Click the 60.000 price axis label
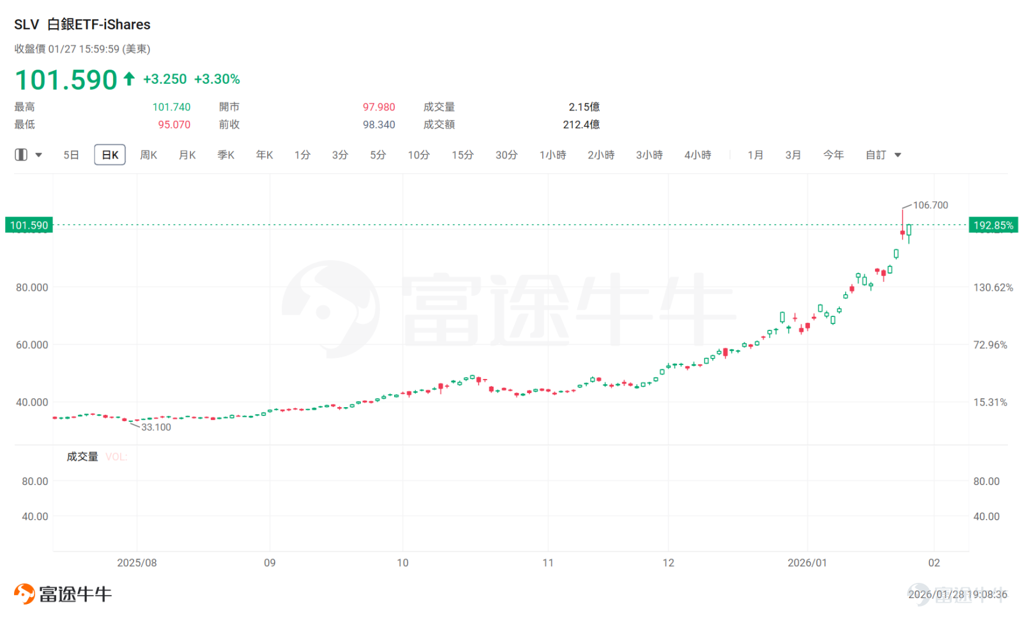This screenshot has width=1022, height=618. click(x=32, y=345)
